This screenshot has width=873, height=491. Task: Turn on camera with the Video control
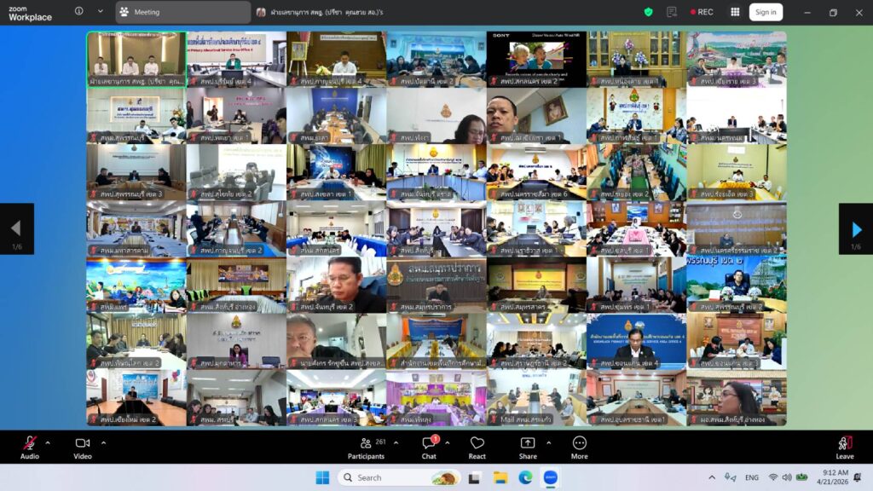click(x=82, y=447)
